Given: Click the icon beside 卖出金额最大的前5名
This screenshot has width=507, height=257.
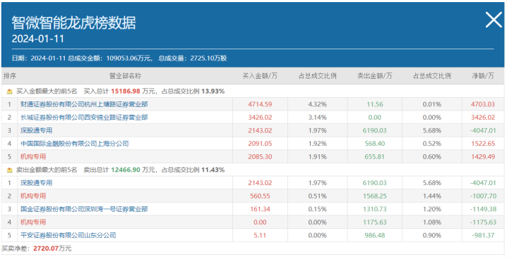Looking at the screenshot, I should point(10,170).
